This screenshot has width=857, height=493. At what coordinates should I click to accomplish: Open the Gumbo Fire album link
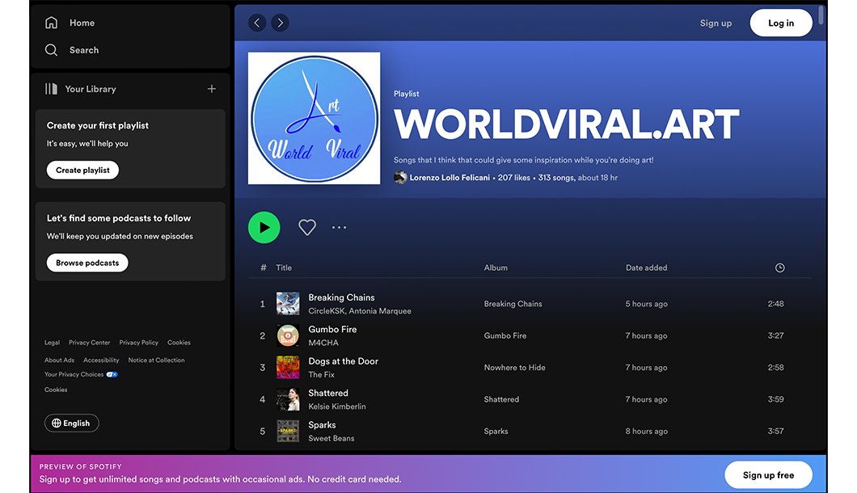pos(505,335)
